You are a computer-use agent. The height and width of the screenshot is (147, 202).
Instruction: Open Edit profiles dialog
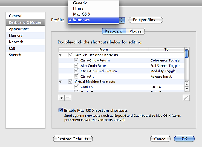pyautogui.click(x=146, y=20)
